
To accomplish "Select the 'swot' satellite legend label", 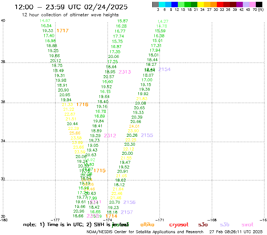I will pyautogui.click(x=248, y=225).
